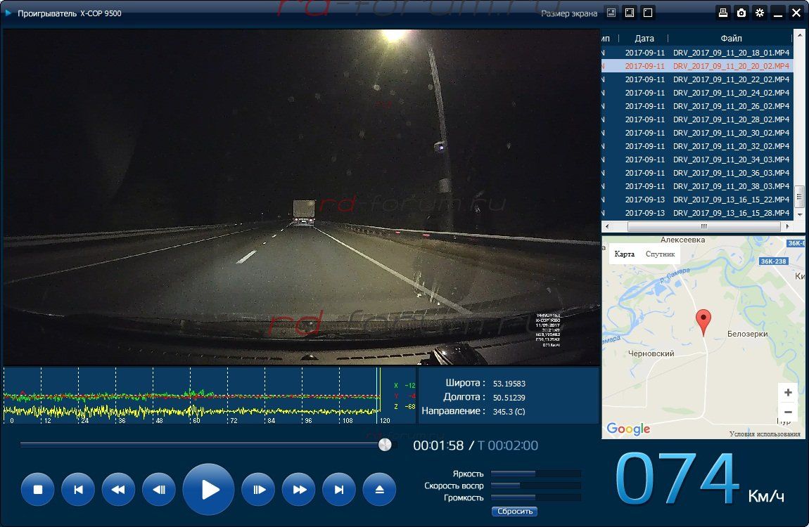Select the Карта map view tab

(624, 254)
